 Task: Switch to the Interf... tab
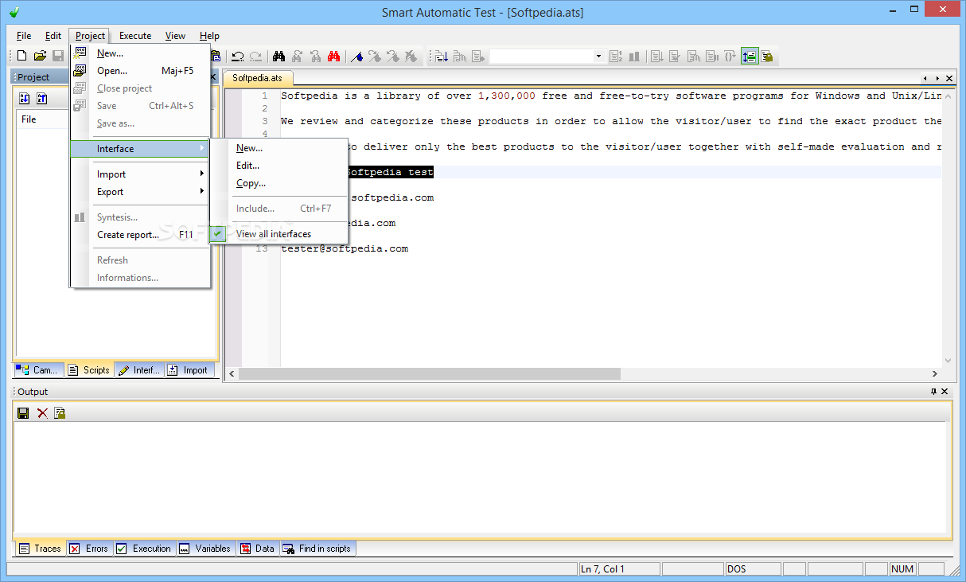[x=138, y=370]
